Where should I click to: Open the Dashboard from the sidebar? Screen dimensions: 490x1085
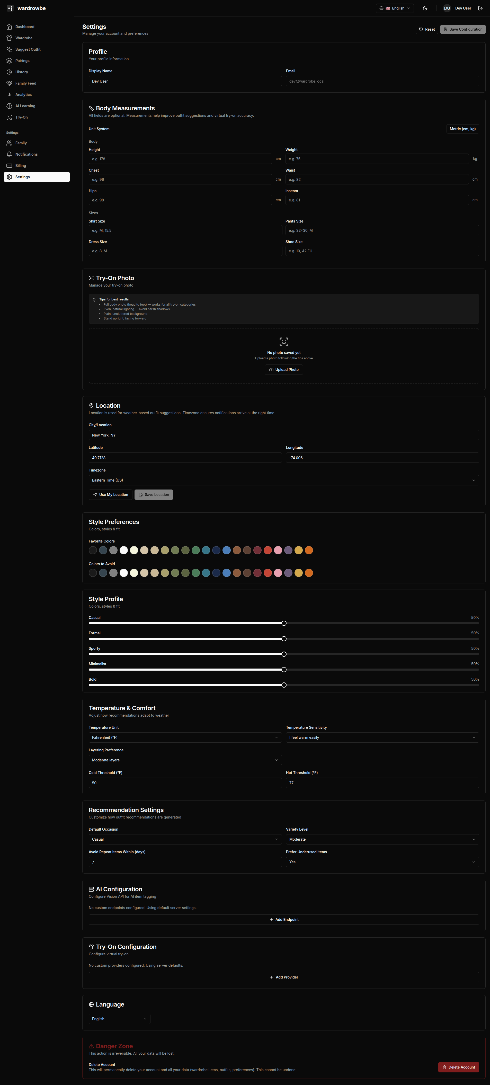[24, 26]
